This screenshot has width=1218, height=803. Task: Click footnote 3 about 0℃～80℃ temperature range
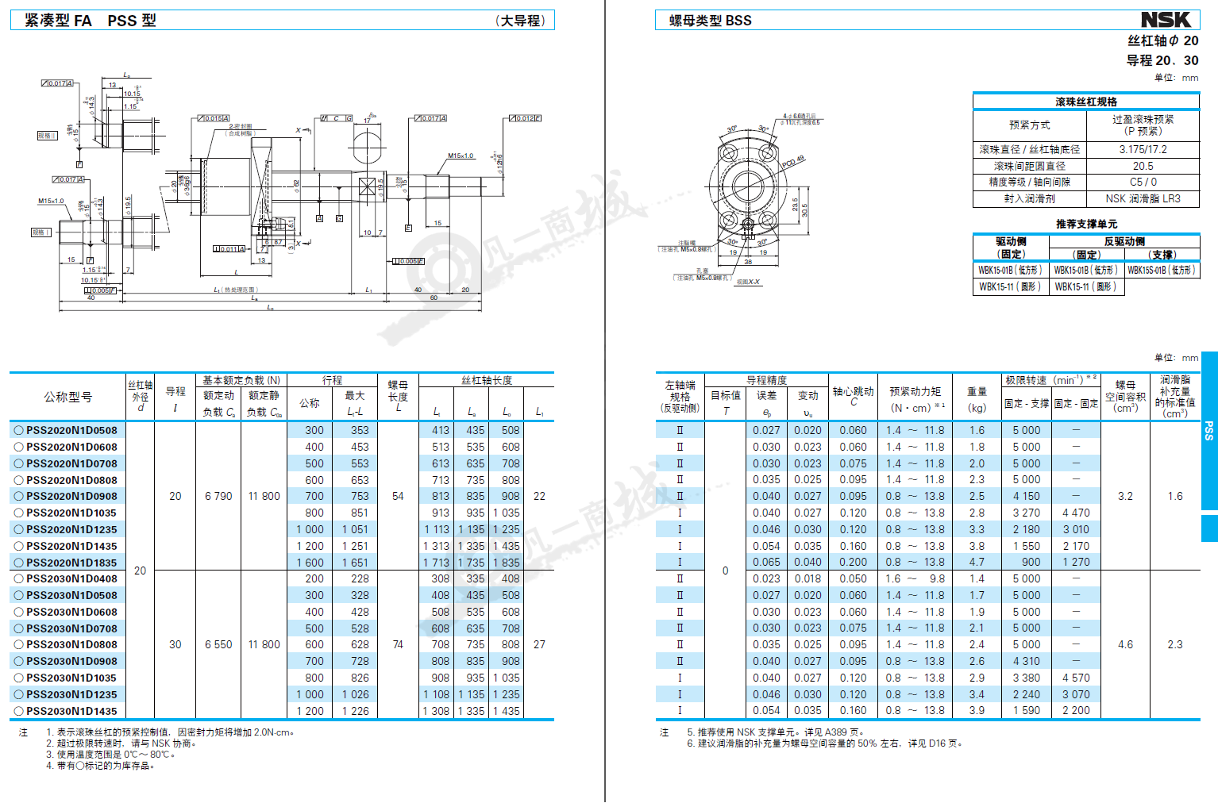(110, 755)
